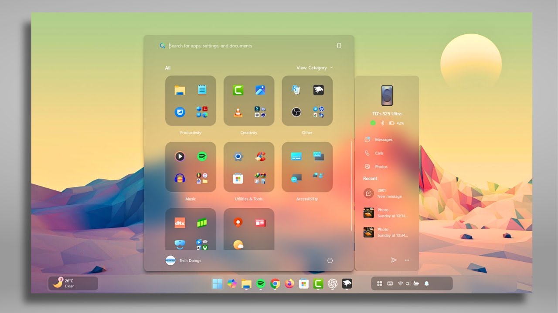Open On-Screen Keyboard in Accessibility folder
This screenshot has height=313, width=558.
tap(319, 156)
